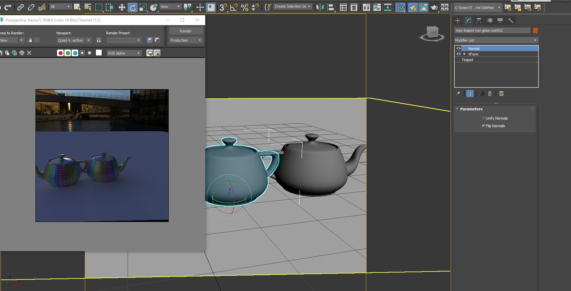The width and height of the screenshot is (571, 291).
Task: Switch to the Utilities wrench tab
Action: pyautogui.click(x=510, y=20)
